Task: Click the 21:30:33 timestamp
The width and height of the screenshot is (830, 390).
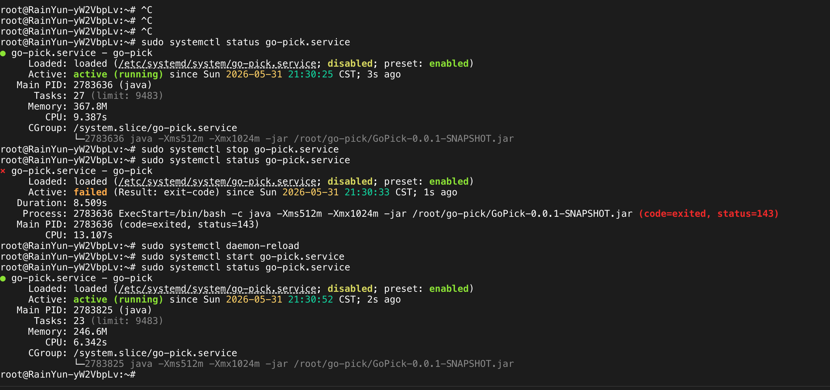Action: pyautogui.click(x=367, y=192)
